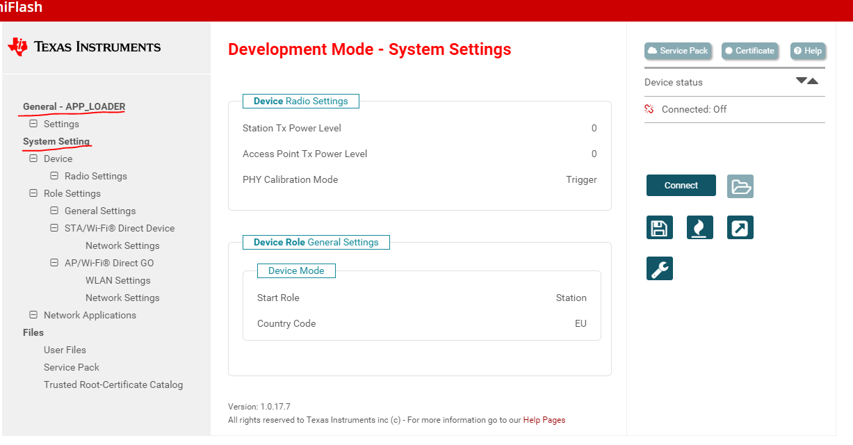Screen dimensions: 853x445
Task: Click the Country Code label
Action: pyautogui.click(x=286, y=323)
